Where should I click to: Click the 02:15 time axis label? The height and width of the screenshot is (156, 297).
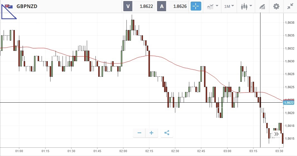(x=149, y=151)
